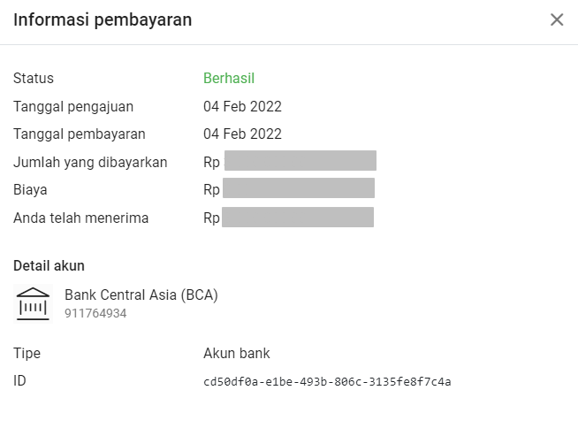Click the hidden Jumlah yang dibayarkan amount
Image resolution: width=578 pixels, height=436 pixels.
pyautogui.click(x=300, y=160)
